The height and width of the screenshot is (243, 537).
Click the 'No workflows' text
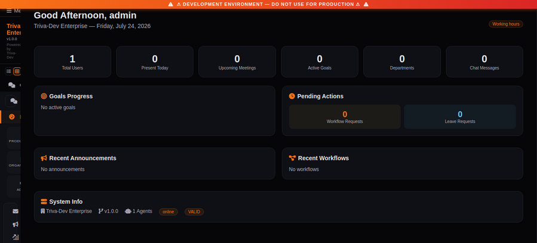pos(304,169)
